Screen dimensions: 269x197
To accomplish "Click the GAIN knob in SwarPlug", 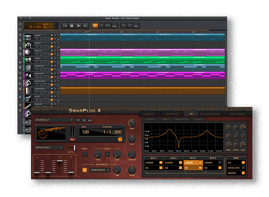I will 132,123.
